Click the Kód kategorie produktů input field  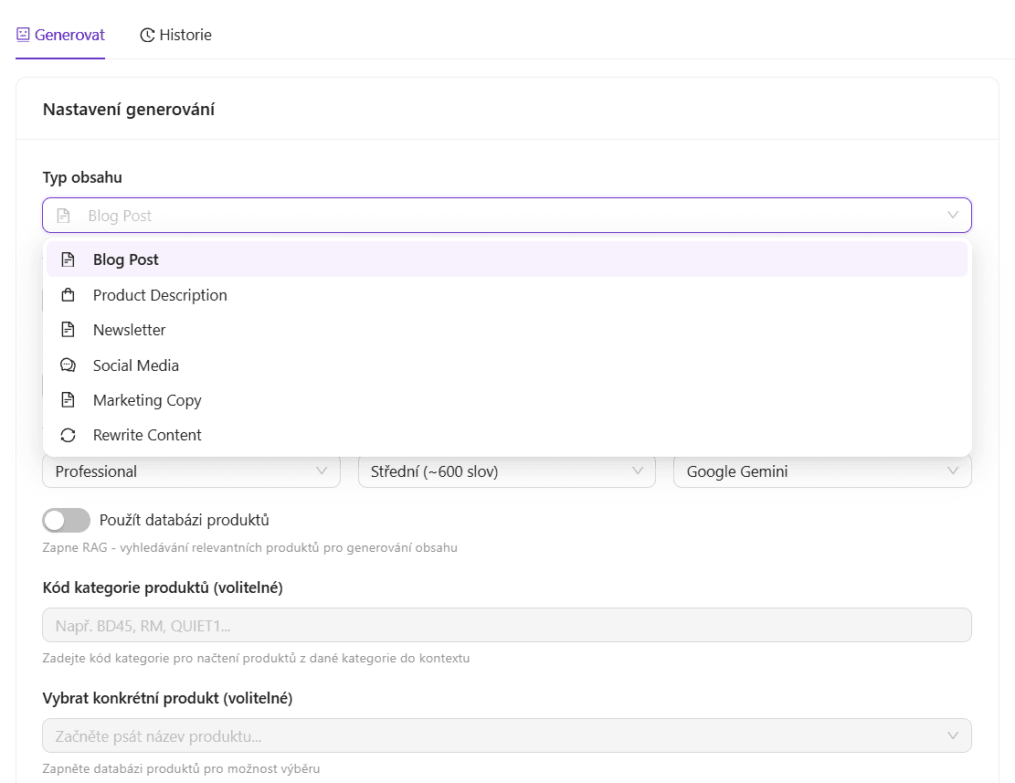506,625
